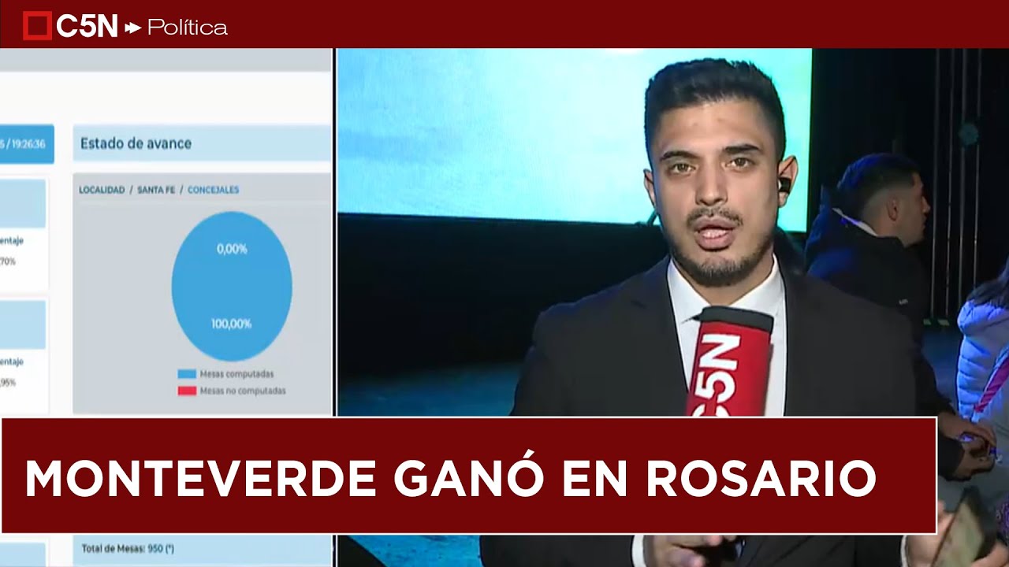Viewport: 1009px width, 567px height.
Task: Click the arrow icon before Política
Action: 133,28
